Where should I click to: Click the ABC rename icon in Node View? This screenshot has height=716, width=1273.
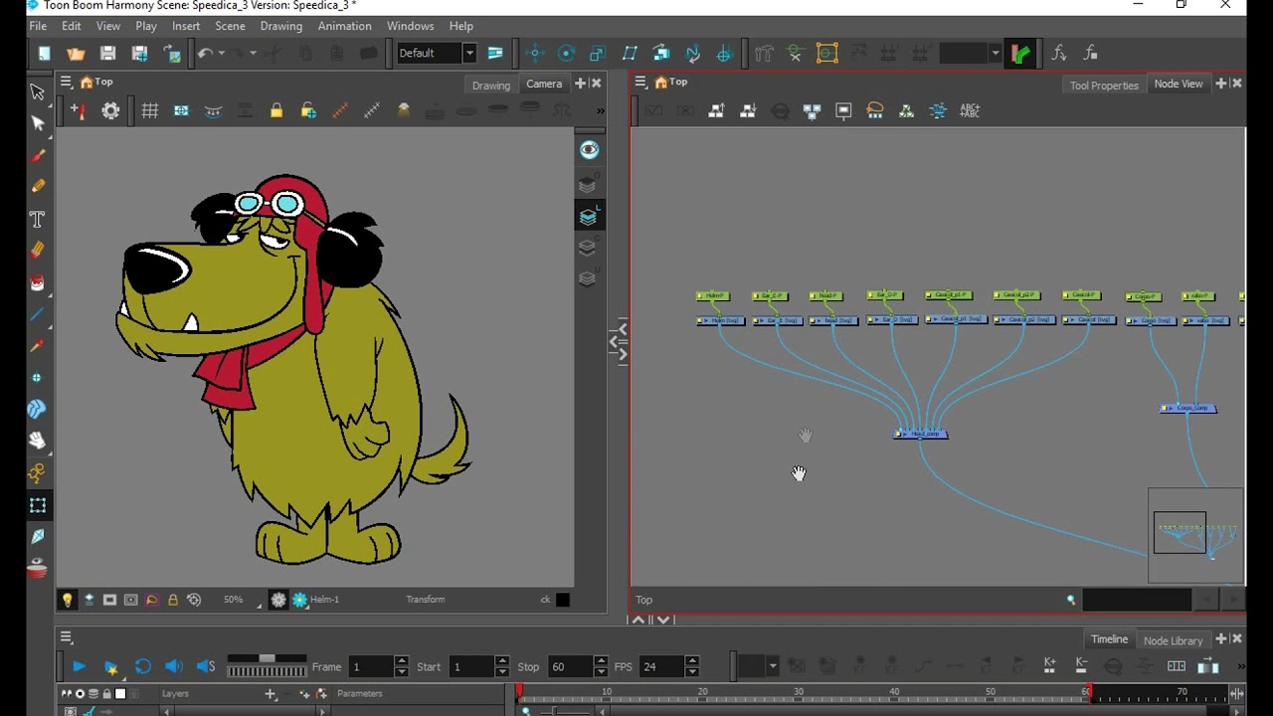970,111
